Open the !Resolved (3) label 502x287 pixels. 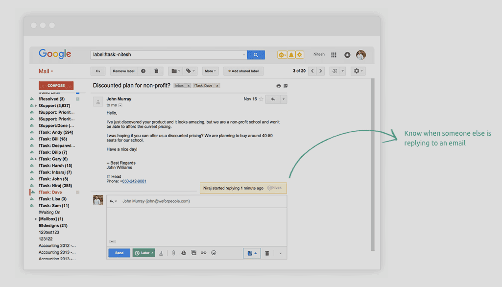[x=51, y=99]
